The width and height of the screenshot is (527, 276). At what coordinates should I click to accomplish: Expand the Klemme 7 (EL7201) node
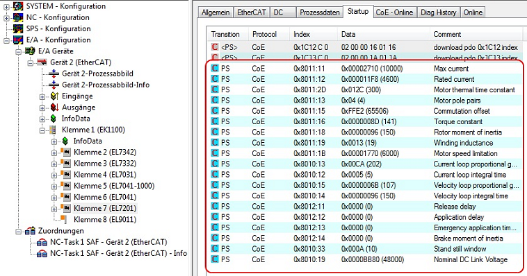pyautogui.click(x=54, y=209)
